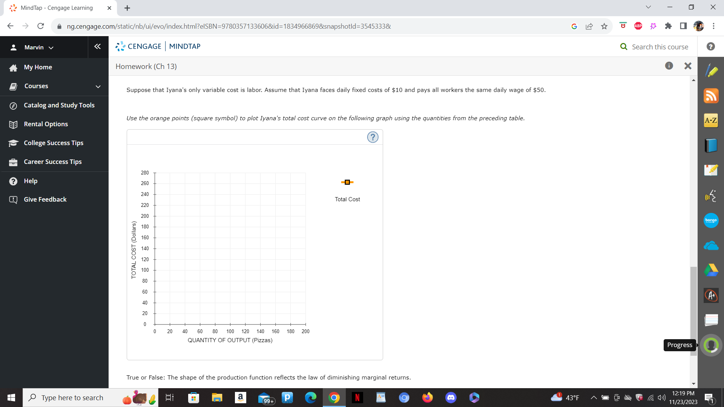Close the Homework Ch 13 activity
724x407 pixels.
pos(688,66)
